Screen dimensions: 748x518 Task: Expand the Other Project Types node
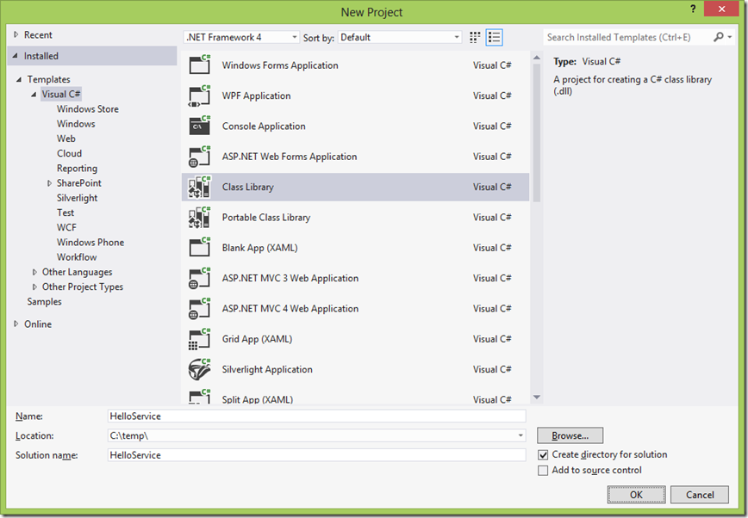[x=34, y=287]
